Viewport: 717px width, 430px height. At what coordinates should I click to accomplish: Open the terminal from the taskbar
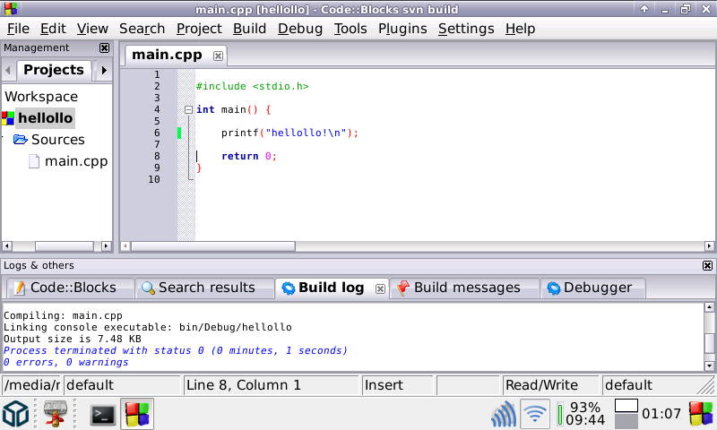tap(103, 414)
